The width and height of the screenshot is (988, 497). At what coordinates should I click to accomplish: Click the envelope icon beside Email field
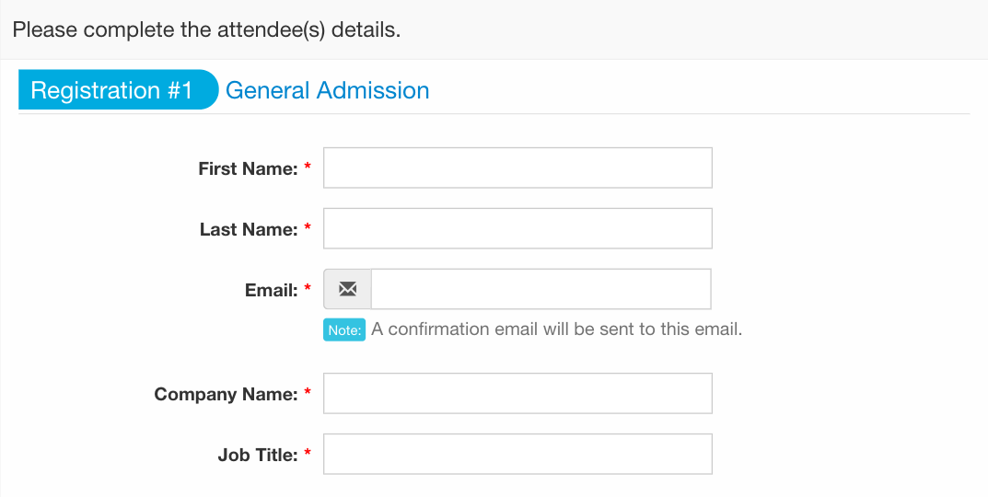pos(347,289)
